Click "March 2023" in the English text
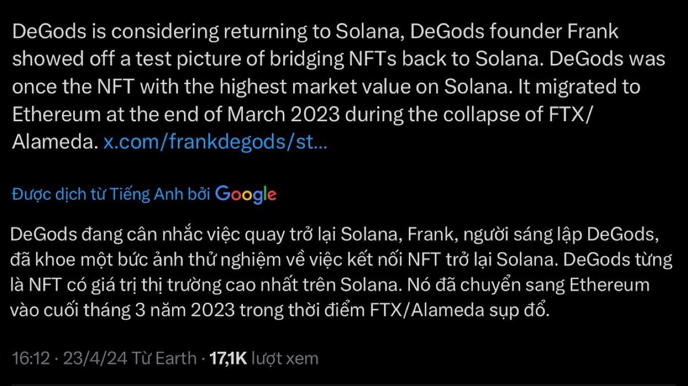The width and height of the screenshot is (688, 386). click(x=284, y=115)
